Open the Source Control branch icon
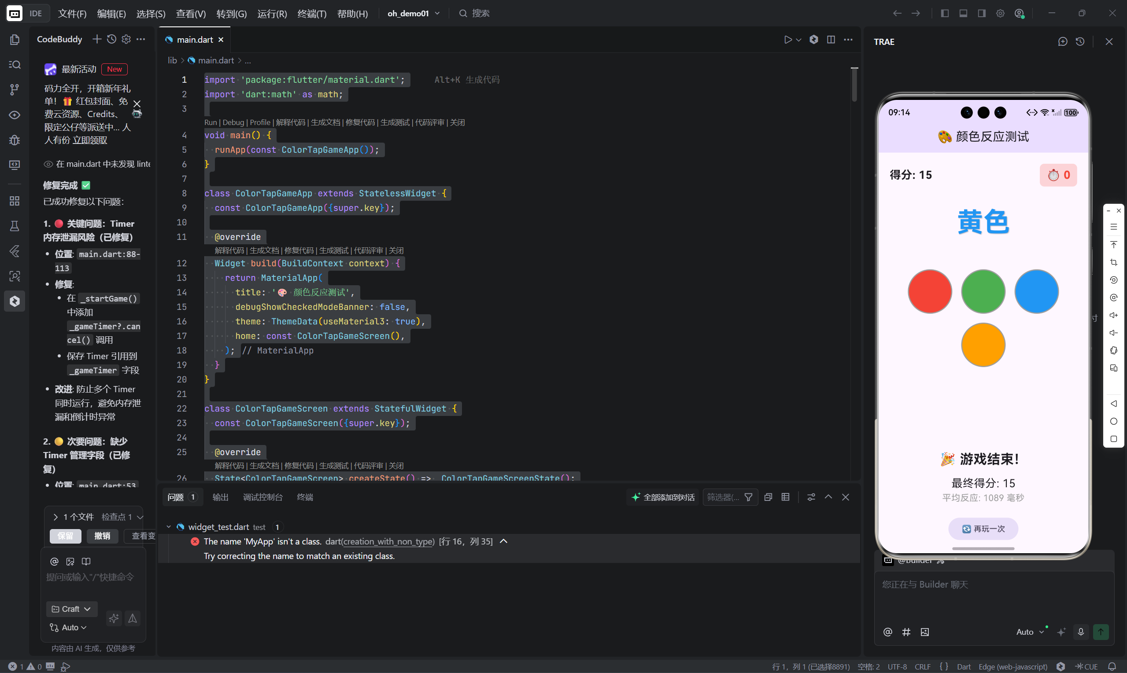Viewport: 1127px width, 673px height. [x=15, y=89]
